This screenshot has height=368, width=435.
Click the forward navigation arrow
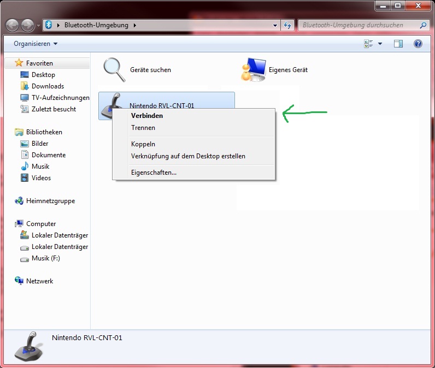point(27,25)
